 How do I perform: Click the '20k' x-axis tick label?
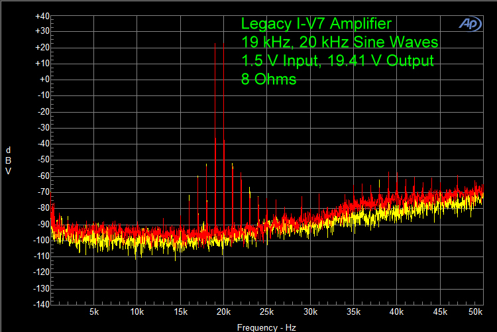(223, 311)
